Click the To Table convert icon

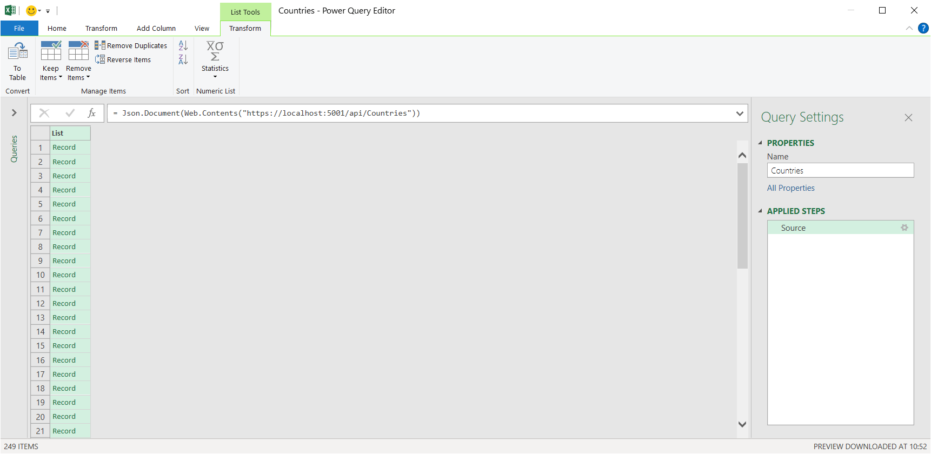point(17,61)
